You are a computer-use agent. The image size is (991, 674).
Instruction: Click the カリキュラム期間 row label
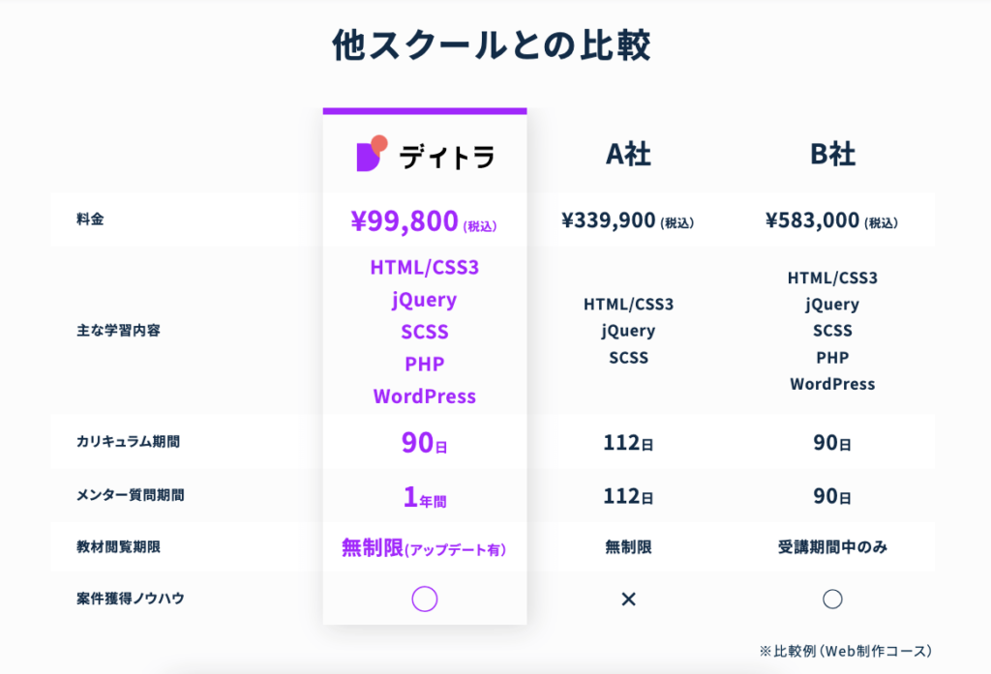[x=129, y=442]
